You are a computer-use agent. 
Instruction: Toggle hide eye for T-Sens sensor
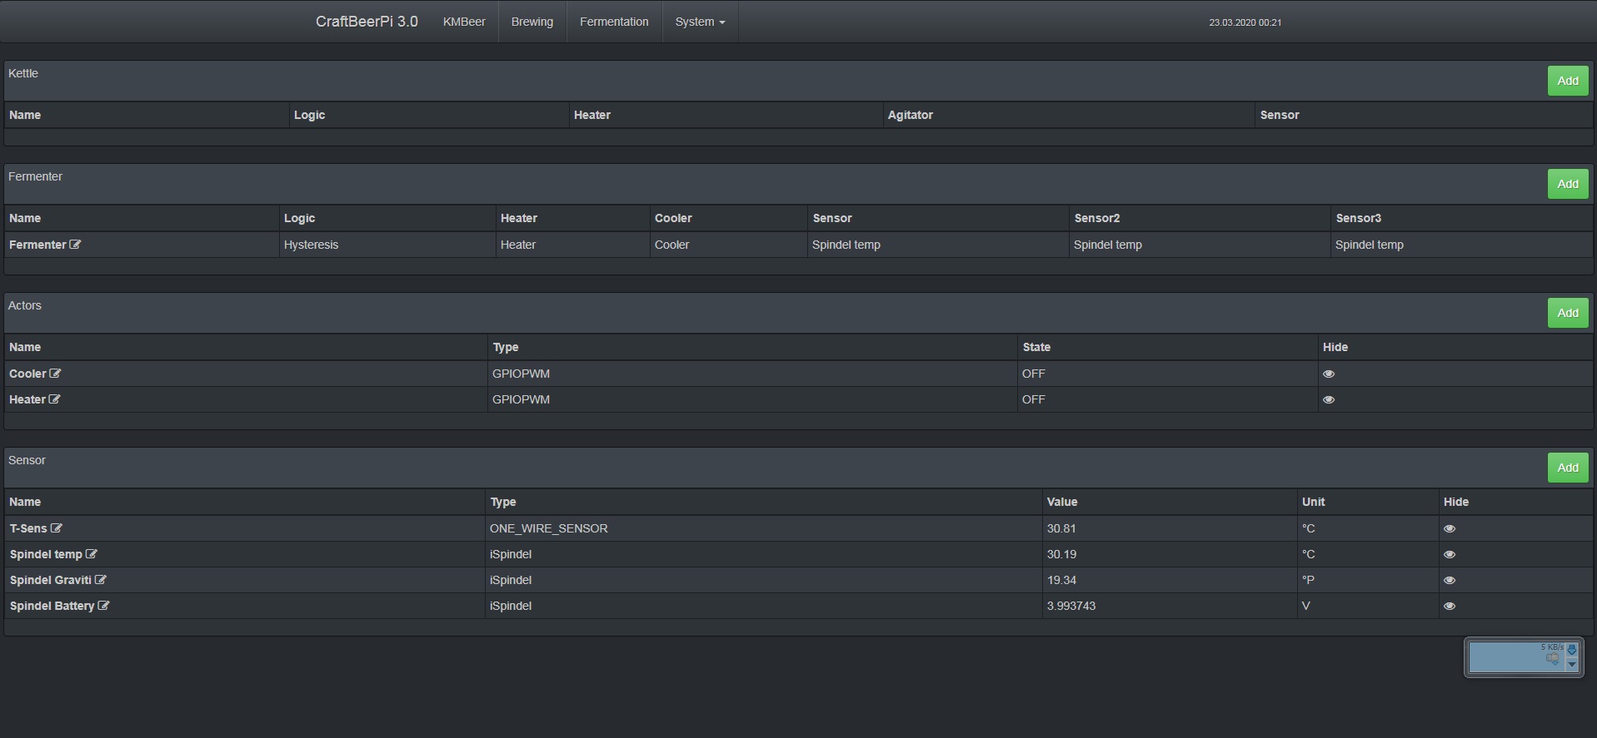(x=1450, y=528)
